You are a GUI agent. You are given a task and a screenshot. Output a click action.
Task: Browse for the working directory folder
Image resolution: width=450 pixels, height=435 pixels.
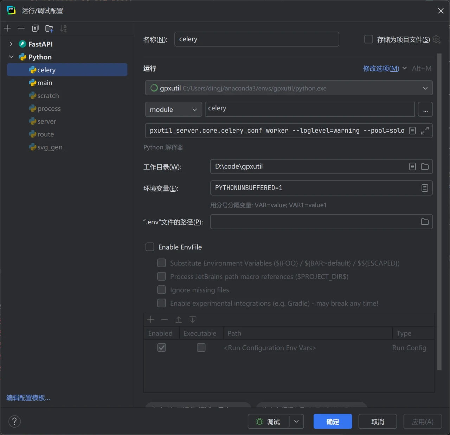click(425, 166)
